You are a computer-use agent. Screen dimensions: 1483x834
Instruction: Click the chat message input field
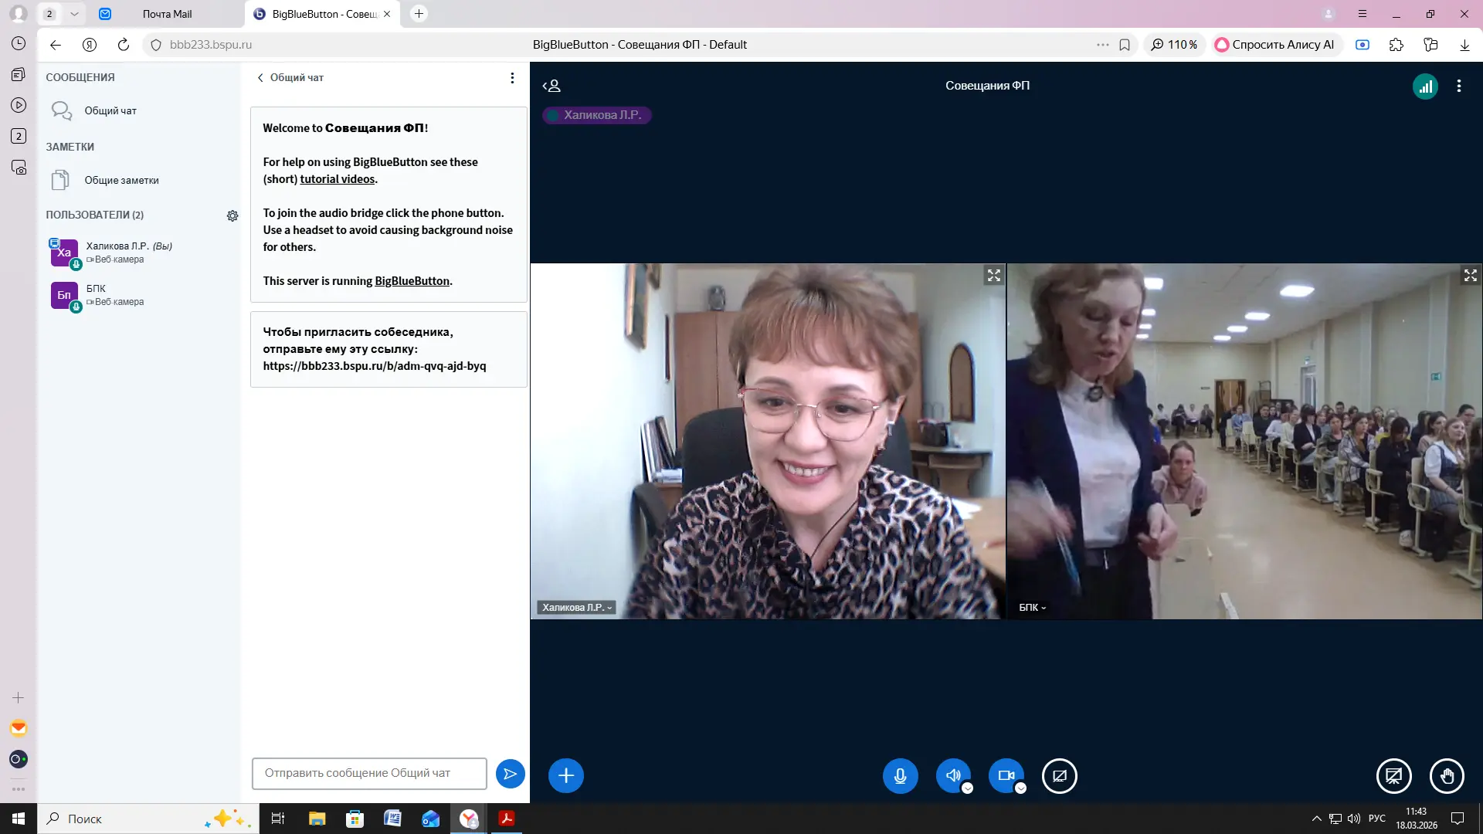click(x=369, y=773)
